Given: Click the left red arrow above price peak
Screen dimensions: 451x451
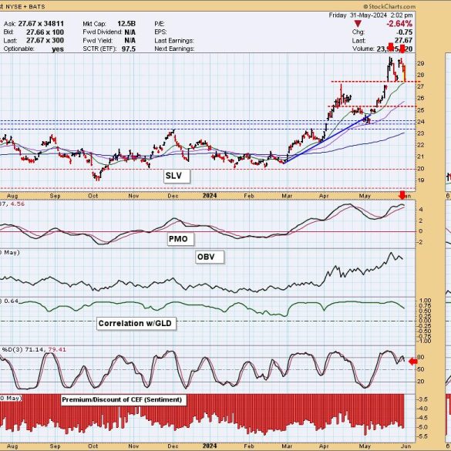Looking at the screenshot, I should coord(391,48).
